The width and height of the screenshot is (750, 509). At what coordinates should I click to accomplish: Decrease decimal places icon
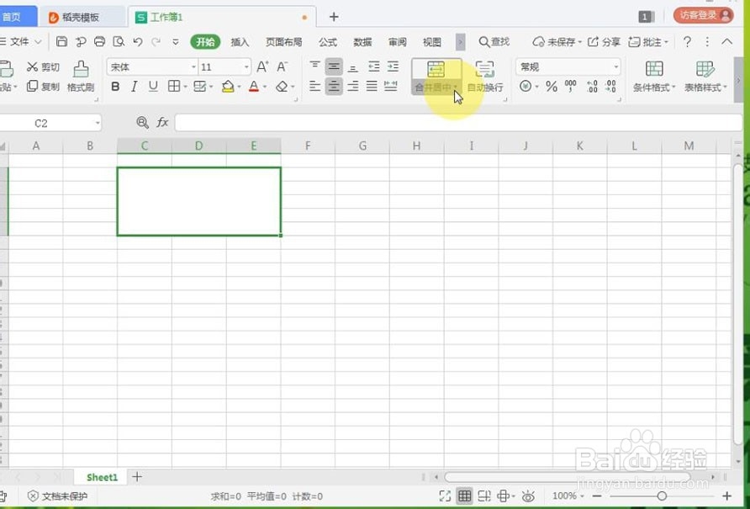(610, 87)
